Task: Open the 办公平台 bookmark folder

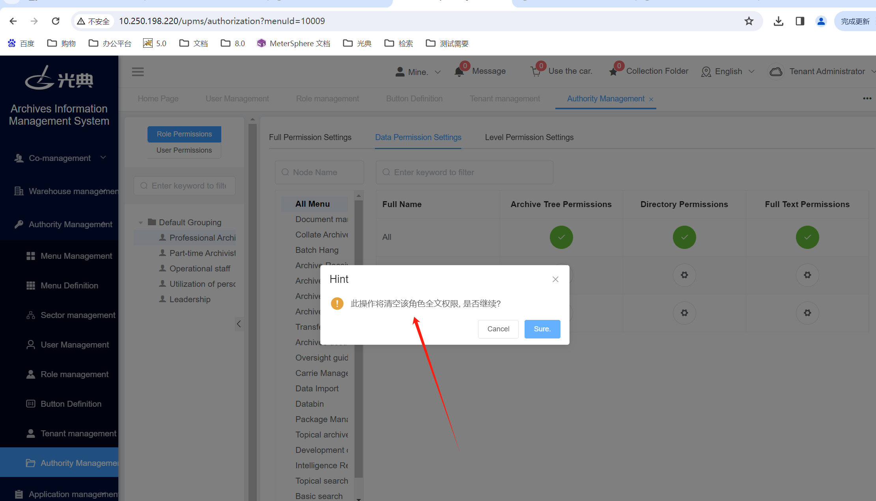Action: pos(110,43)
